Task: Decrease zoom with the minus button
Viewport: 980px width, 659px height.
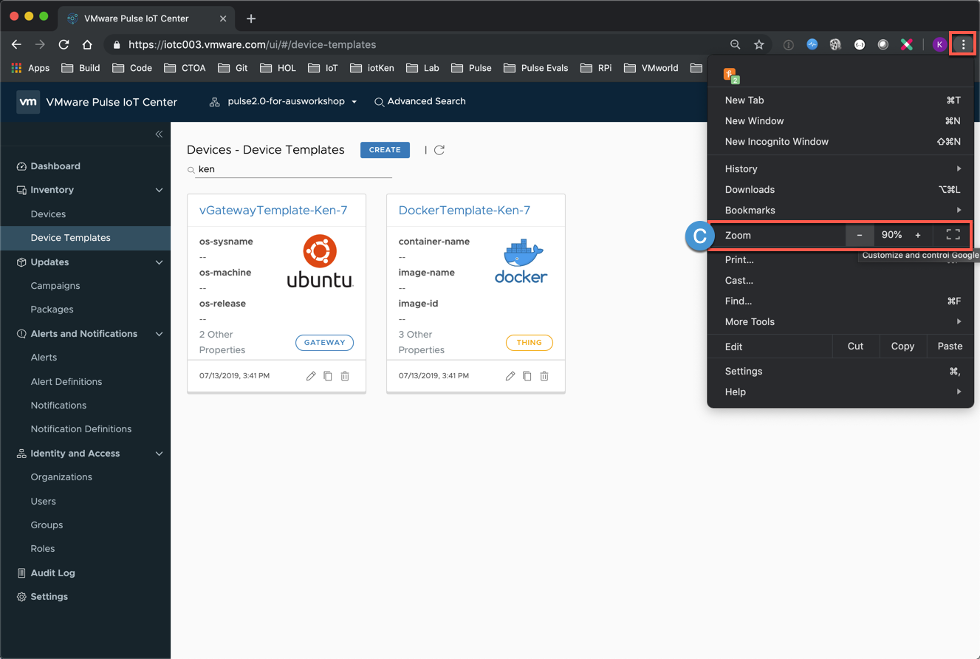Action: tap(860, 235)
